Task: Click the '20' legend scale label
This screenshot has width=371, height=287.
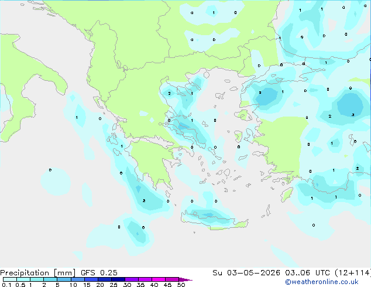Action: coord(100,285)
